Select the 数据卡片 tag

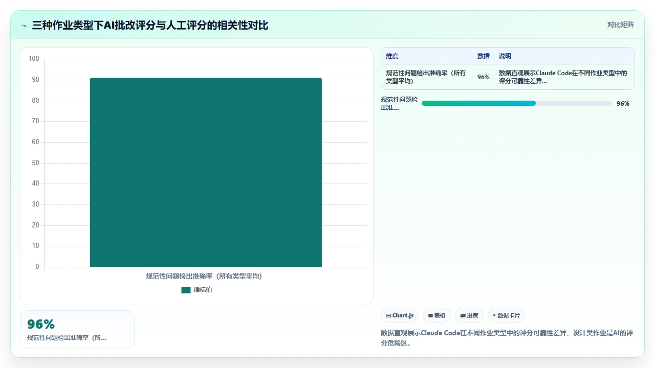coord(506,315)
